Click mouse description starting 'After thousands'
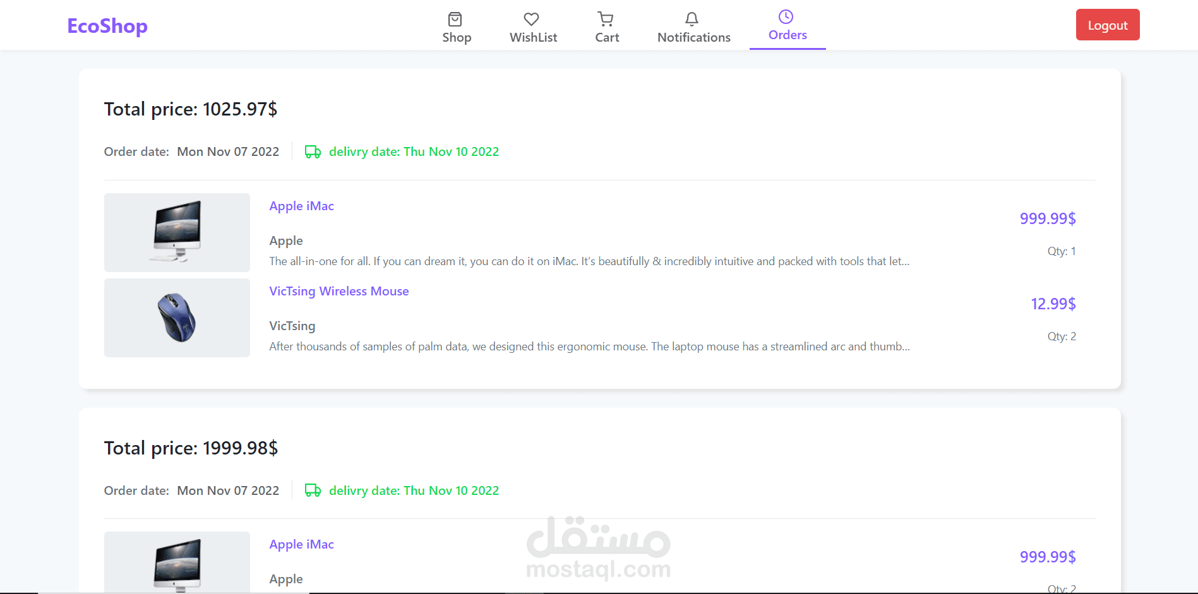 [589, 347]
